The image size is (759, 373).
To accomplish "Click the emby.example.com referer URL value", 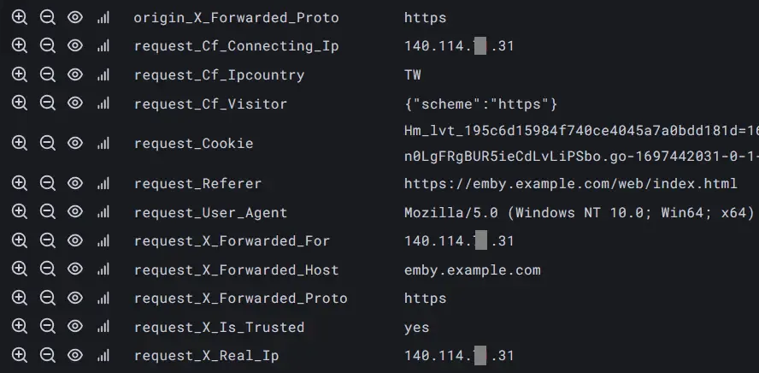I will [571, 184].
